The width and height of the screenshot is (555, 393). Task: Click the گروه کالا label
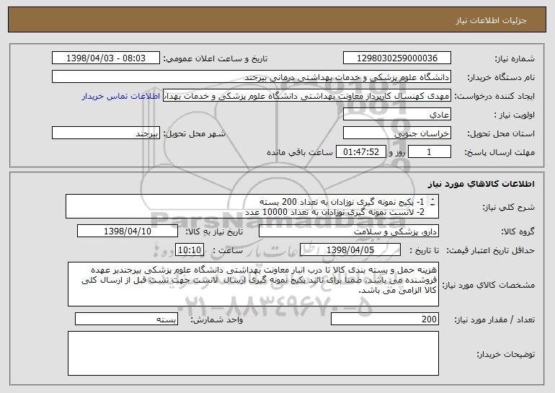tap(518, 231)
